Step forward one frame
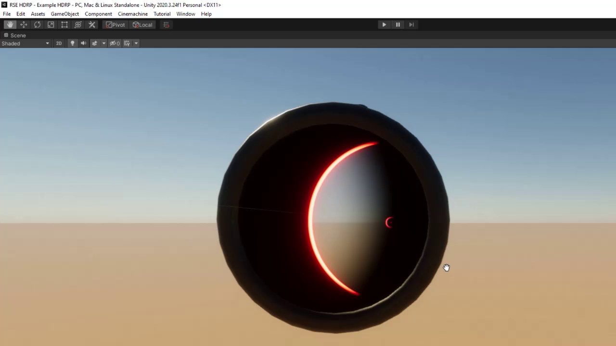This screenshot has width=616, height=346. (x=411, y=25)
